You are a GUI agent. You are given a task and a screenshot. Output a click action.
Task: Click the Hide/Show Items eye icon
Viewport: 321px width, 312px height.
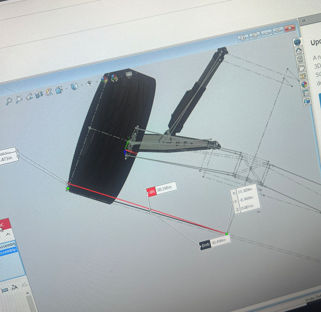(x=89, y=83)
